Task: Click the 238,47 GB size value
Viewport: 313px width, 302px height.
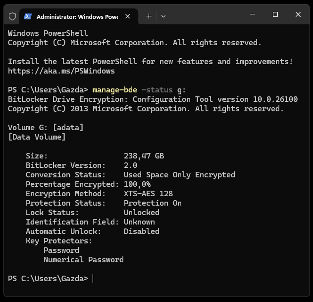Action: 144,156
